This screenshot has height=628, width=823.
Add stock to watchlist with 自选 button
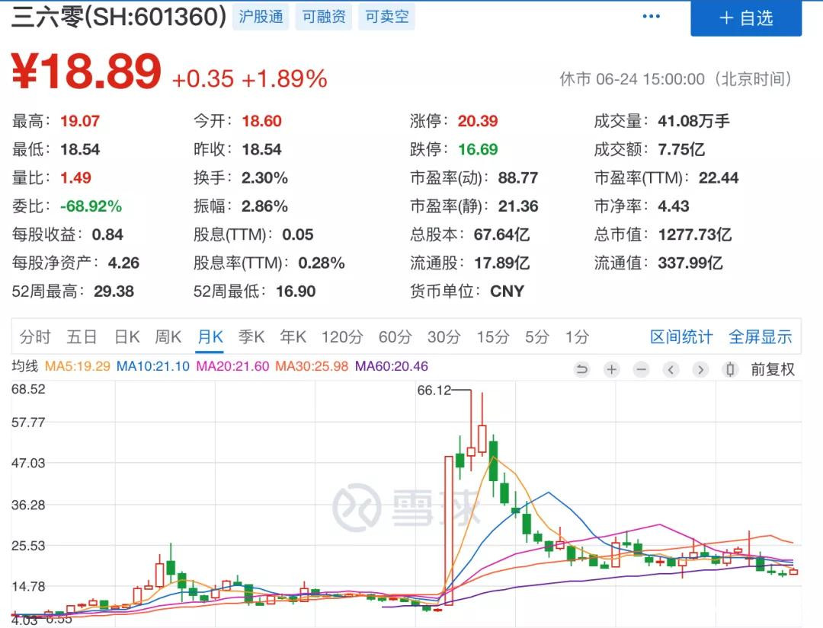(746, 18)
